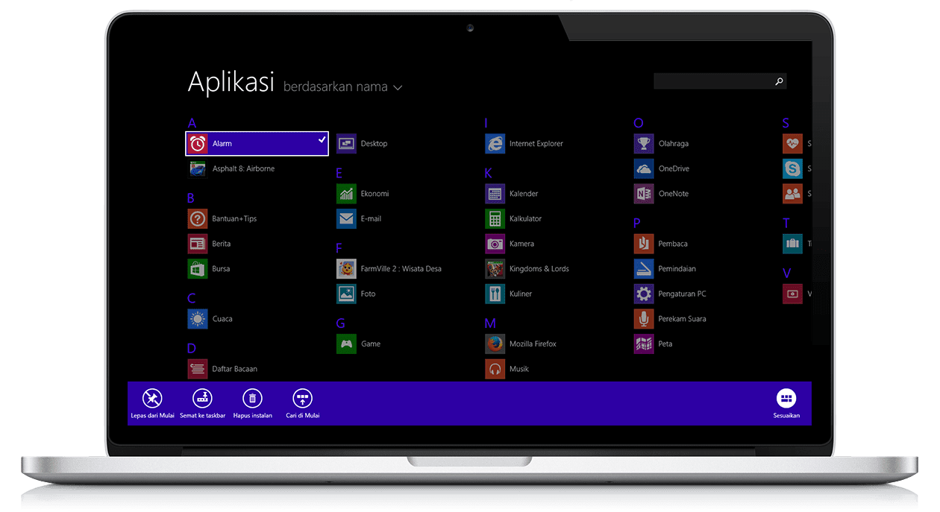
Task: Select letter heading B group
Action: click(x=191, y=198)
